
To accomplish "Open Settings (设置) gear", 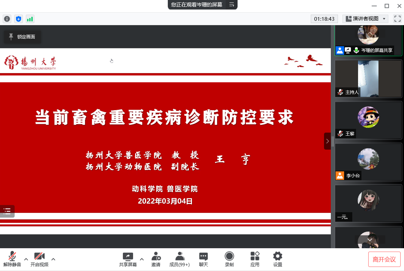I will [278, 259].
